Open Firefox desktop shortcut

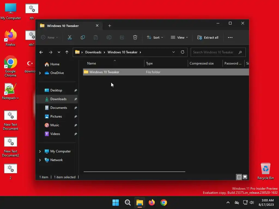pyautogui.click(x=11, y=38)
